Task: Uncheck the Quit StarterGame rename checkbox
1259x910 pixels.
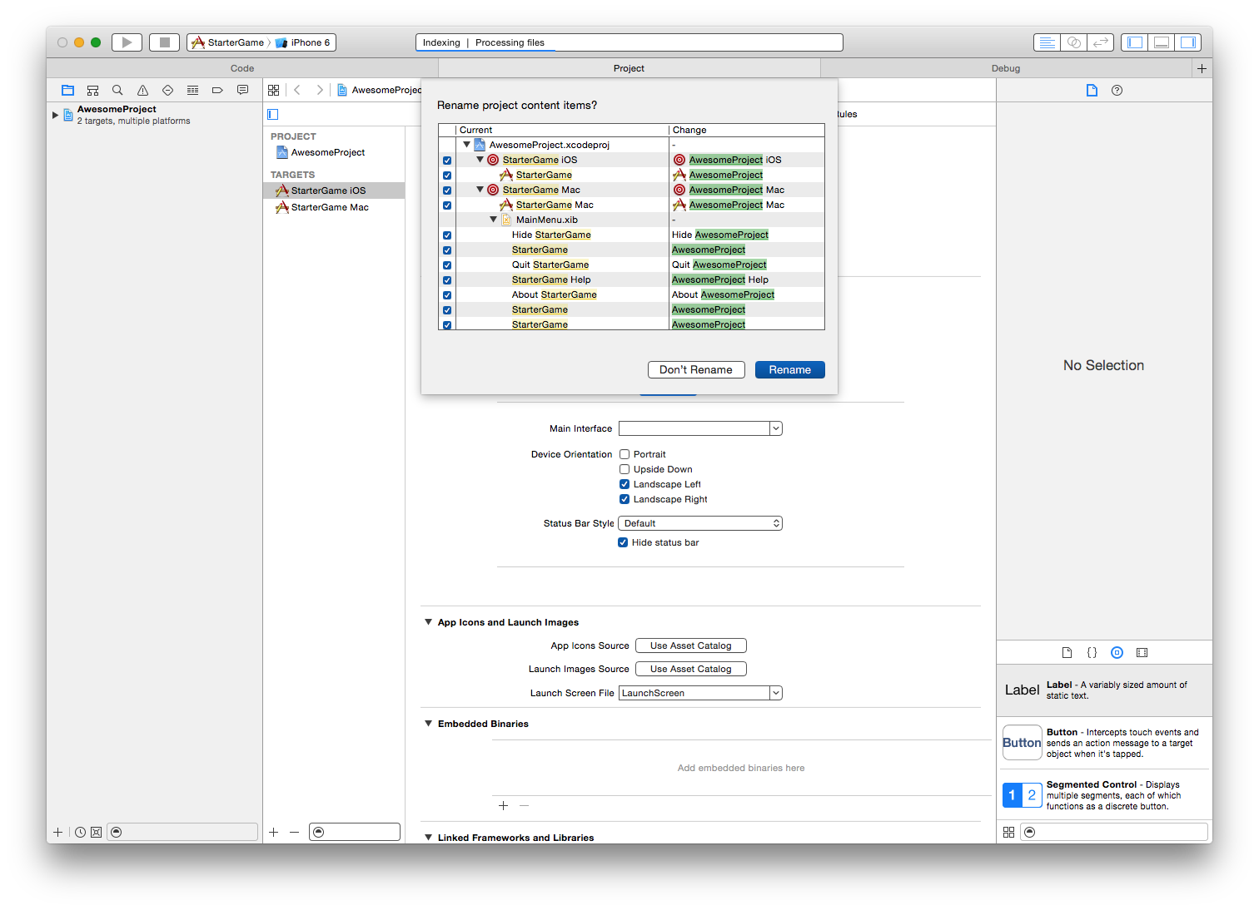Action: 447,265
